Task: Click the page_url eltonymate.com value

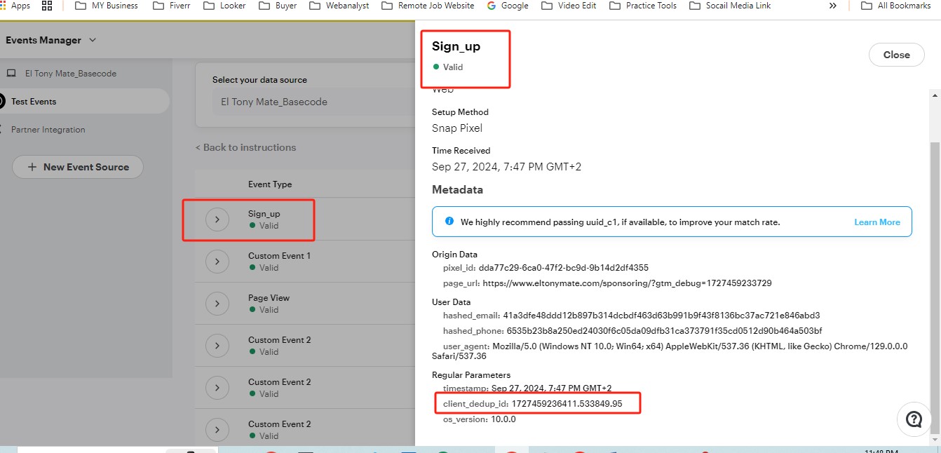Action: coord(627,283)
